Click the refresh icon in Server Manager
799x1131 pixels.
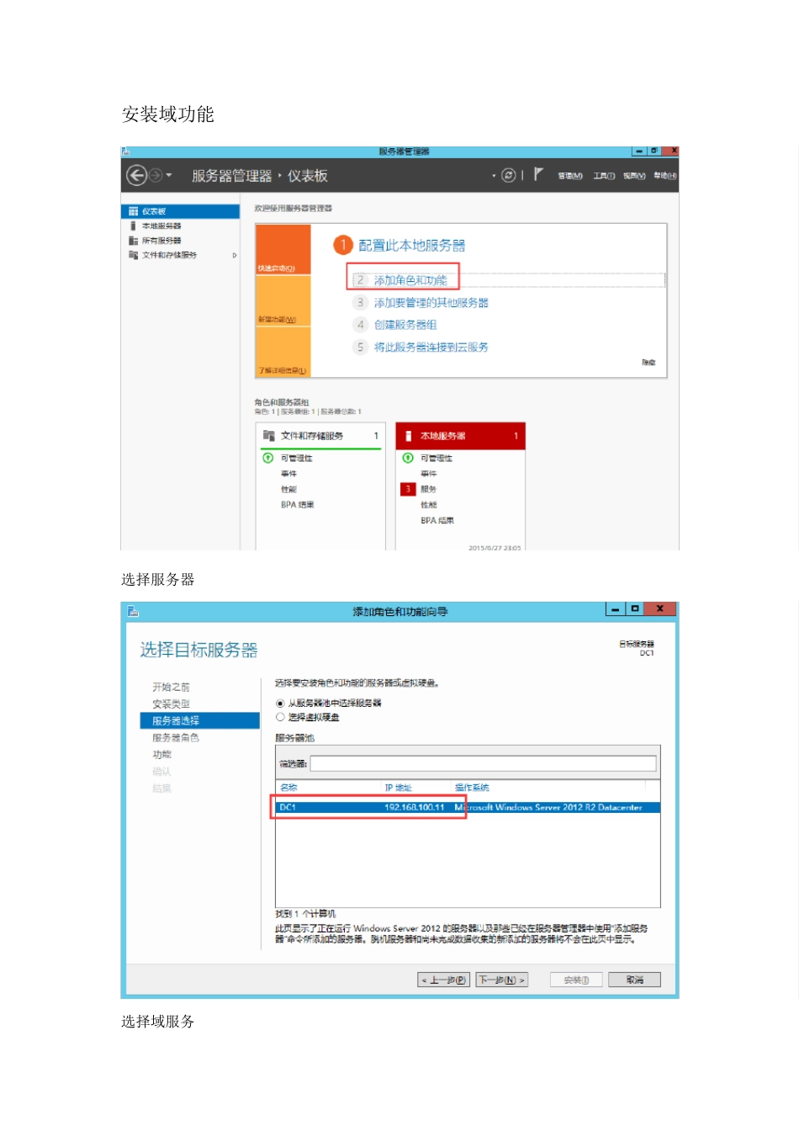pos(508,175)
